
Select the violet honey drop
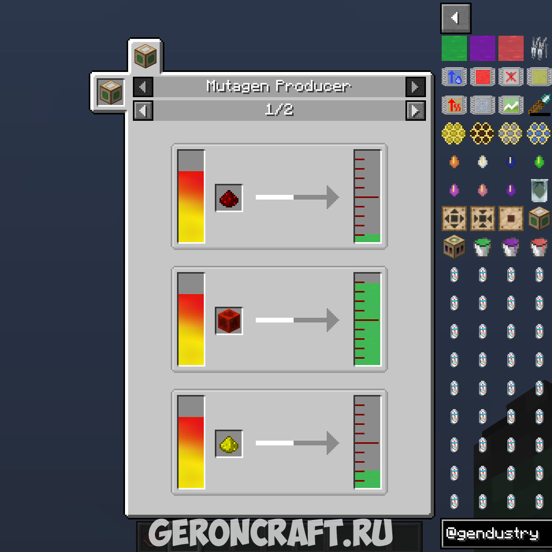pos(511,190)
